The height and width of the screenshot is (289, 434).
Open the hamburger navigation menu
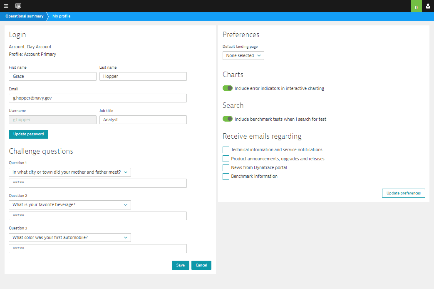6,6
